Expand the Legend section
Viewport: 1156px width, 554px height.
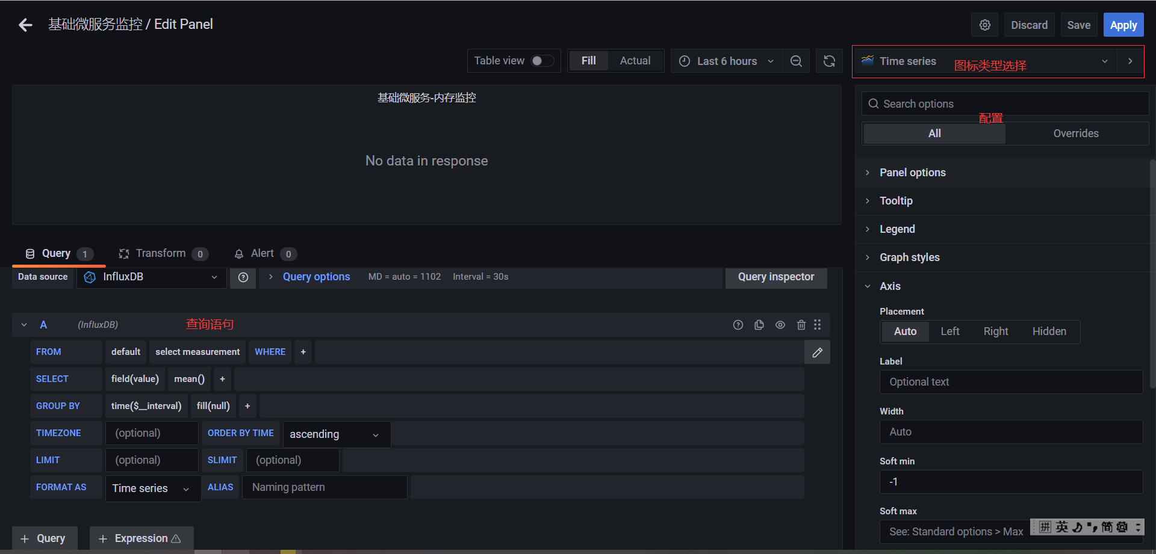(1002, 229)
